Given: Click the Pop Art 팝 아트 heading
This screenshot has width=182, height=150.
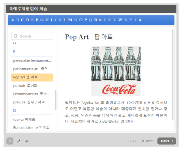Looking at the screenshot, I should pyautogui.click(x=89, y=37).
